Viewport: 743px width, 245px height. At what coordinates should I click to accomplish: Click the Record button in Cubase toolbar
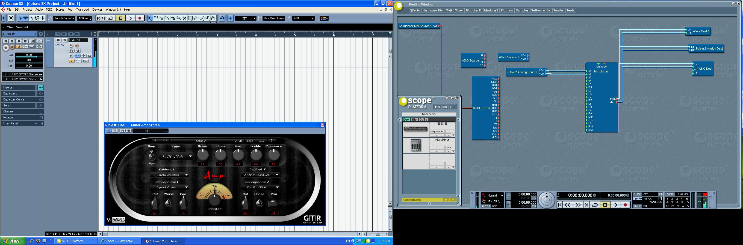tap(140, 18)
